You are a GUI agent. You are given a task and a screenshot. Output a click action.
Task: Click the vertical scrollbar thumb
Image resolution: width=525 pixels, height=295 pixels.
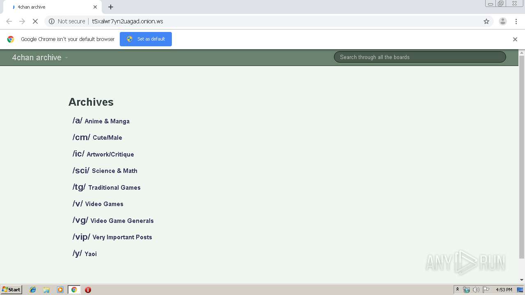point(522,157)
